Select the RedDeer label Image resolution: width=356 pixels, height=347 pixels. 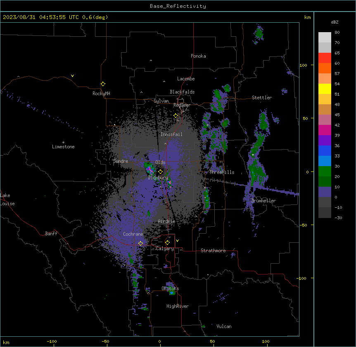click(182, 105)
